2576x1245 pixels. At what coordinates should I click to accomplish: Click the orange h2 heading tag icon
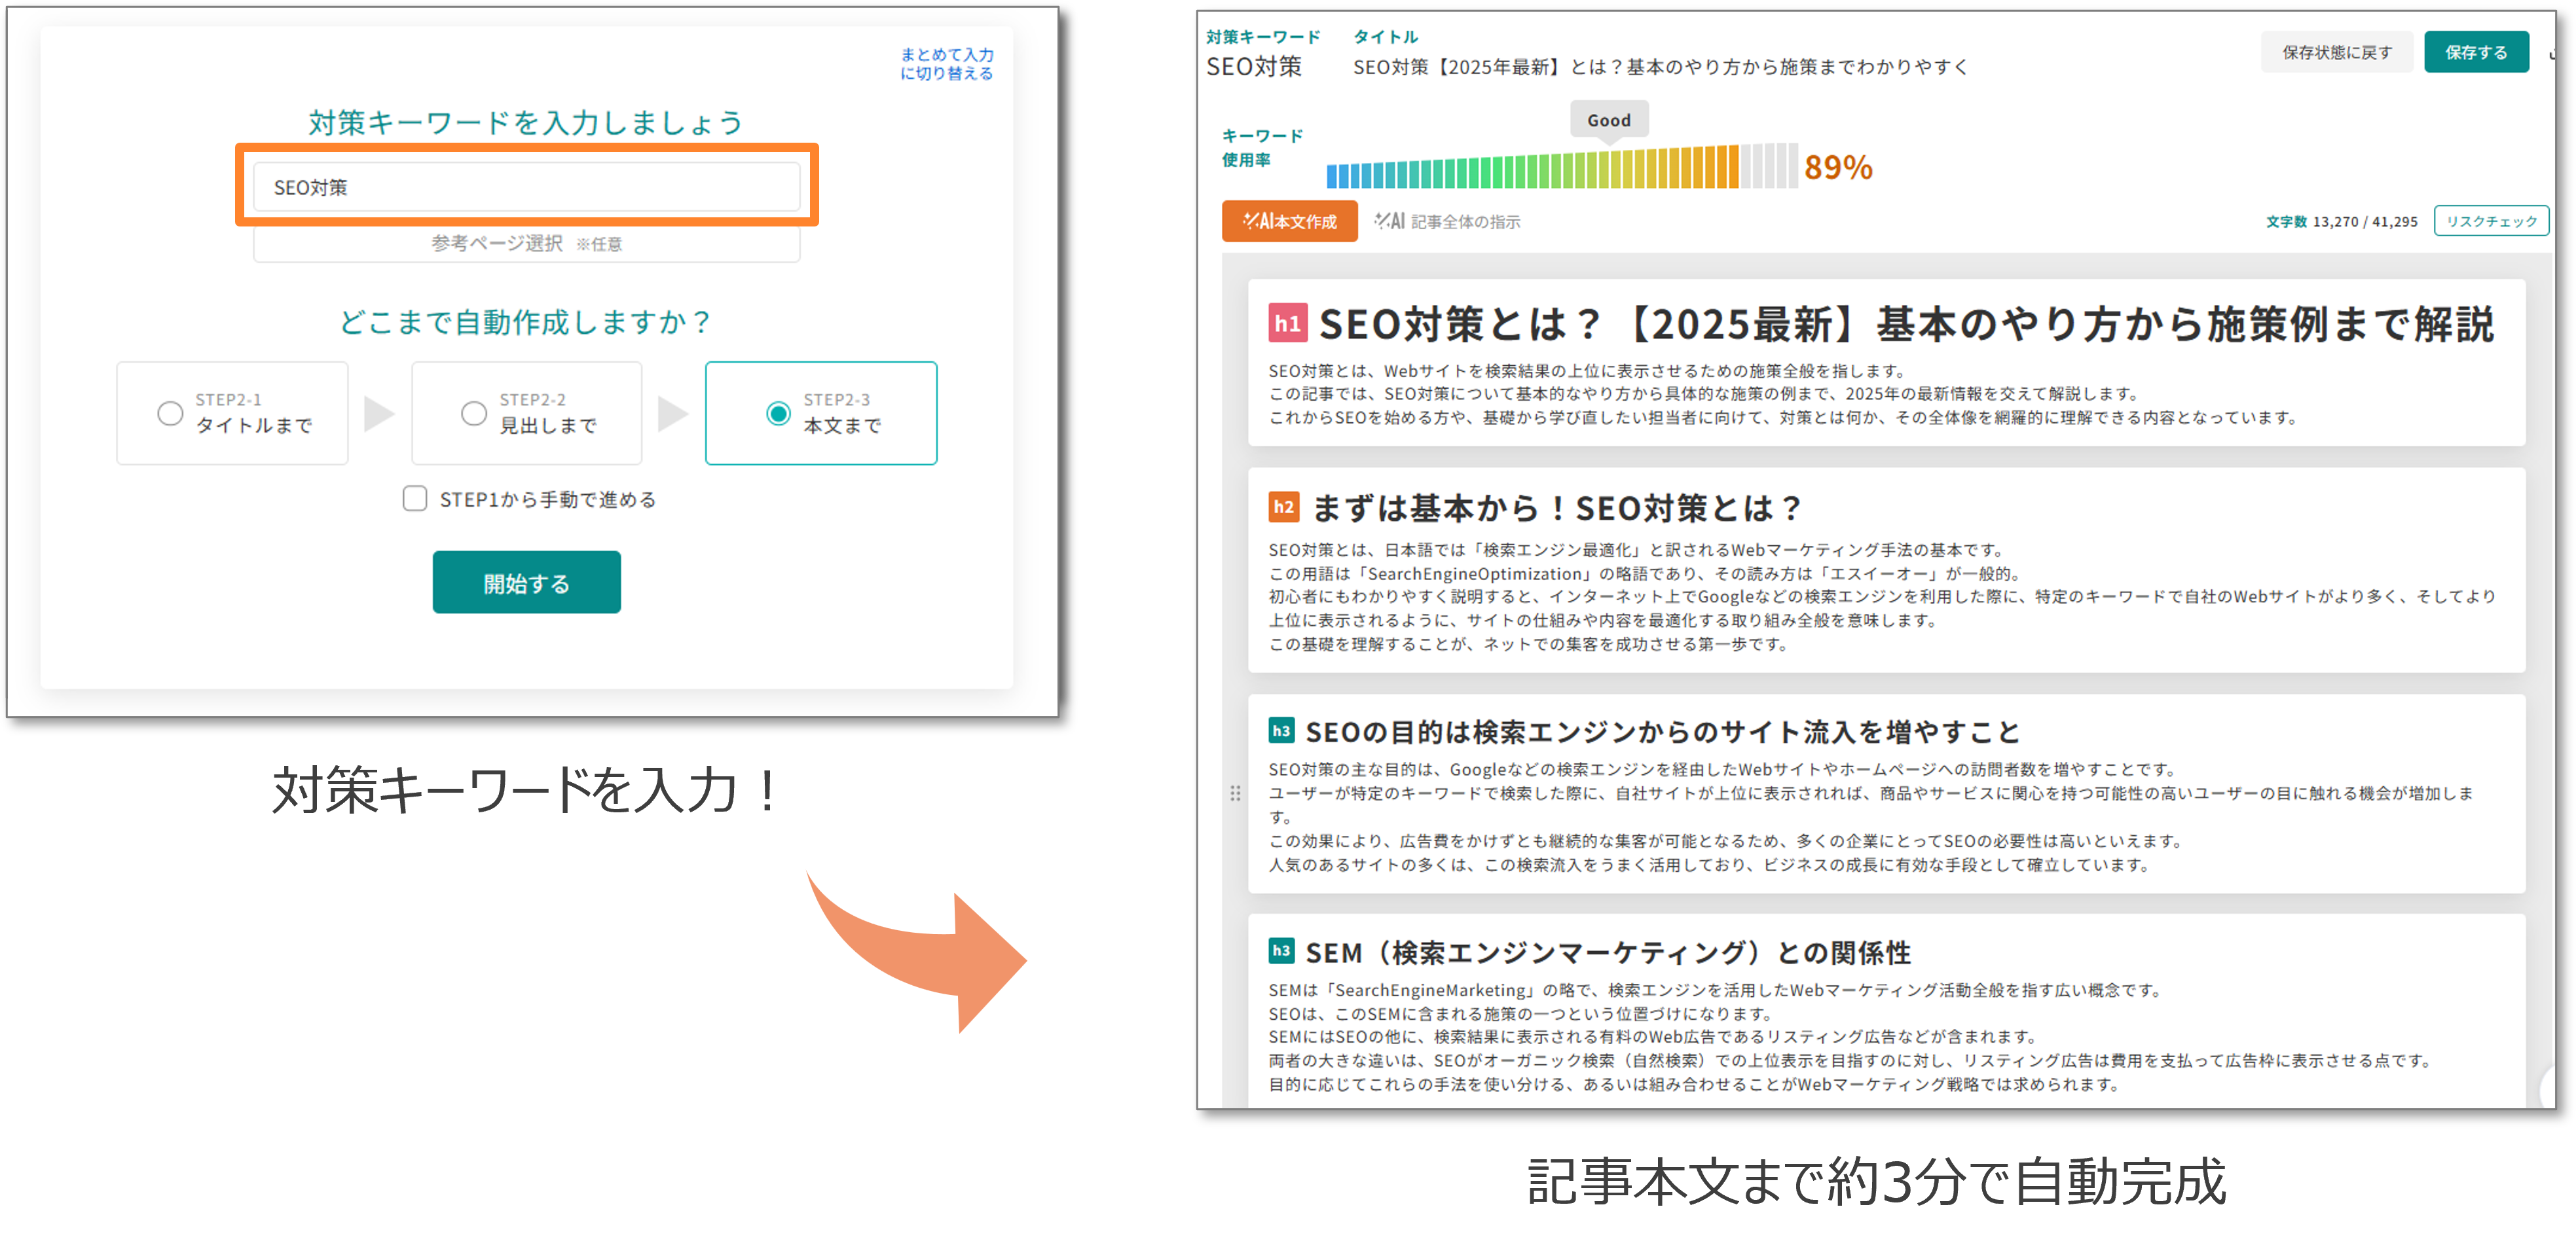[x=1283, y=507]
